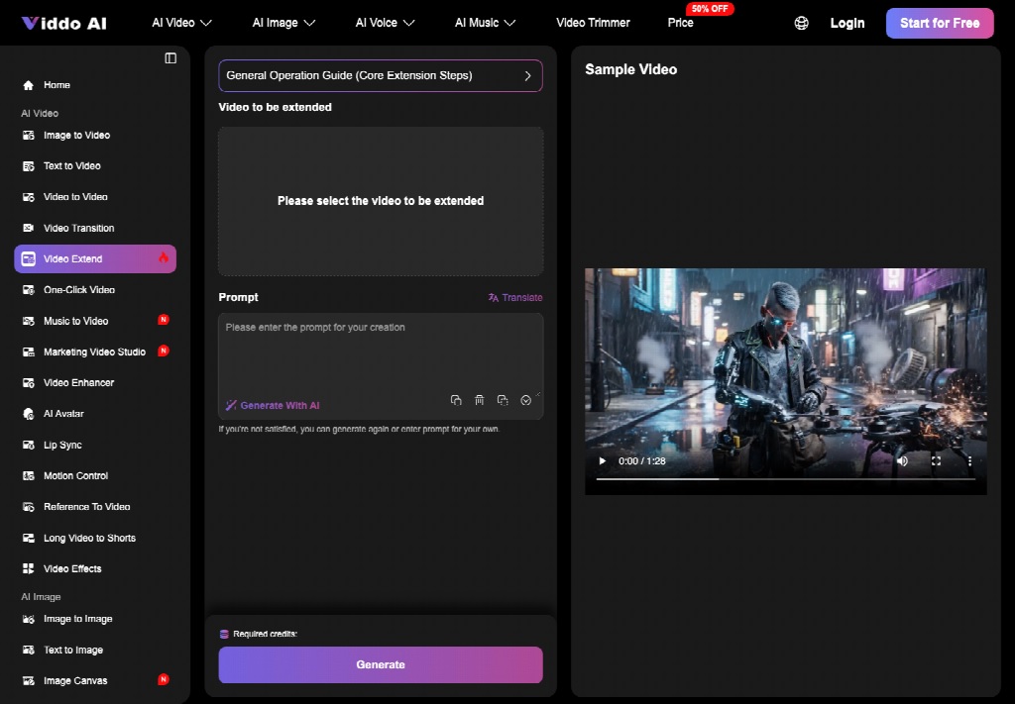1015x704 pixels.
Task: Seek along the sample video progress bar
Action: 785,479
